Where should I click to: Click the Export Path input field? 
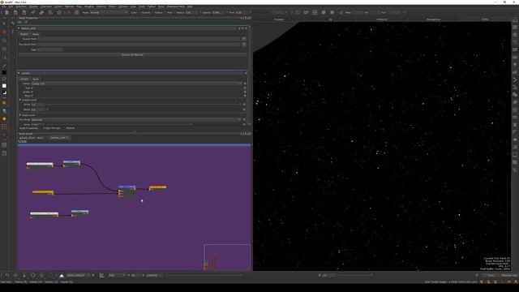coord(139,39)
